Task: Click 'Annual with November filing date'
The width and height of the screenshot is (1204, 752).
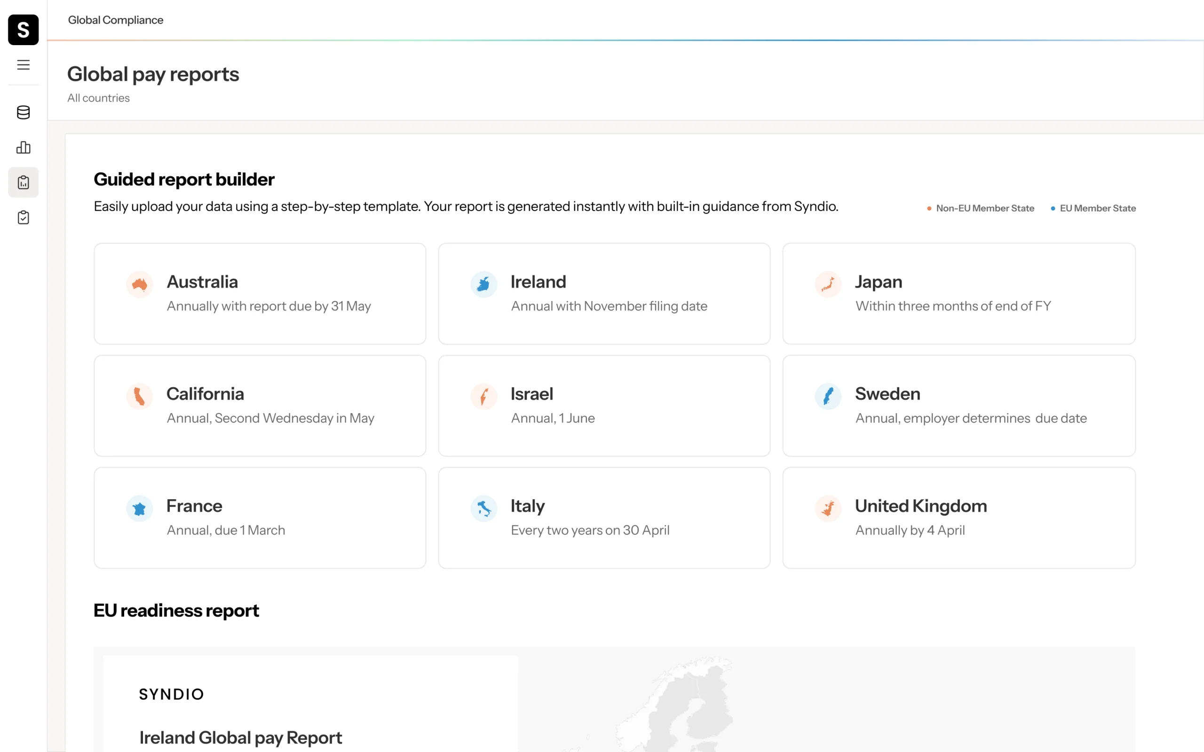Action: pos(610,306)
